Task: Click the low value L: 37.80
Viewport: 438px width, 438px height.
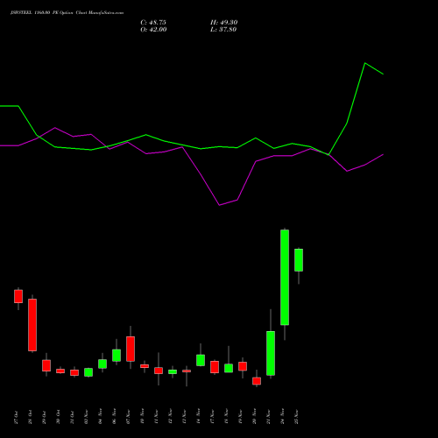Action: (223, 30)
